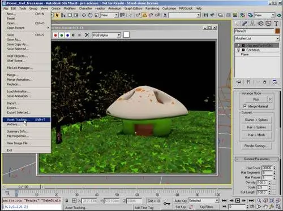Click the Auto Key button
This screenshot has height=211, width=283.
(x=181, y=201)
